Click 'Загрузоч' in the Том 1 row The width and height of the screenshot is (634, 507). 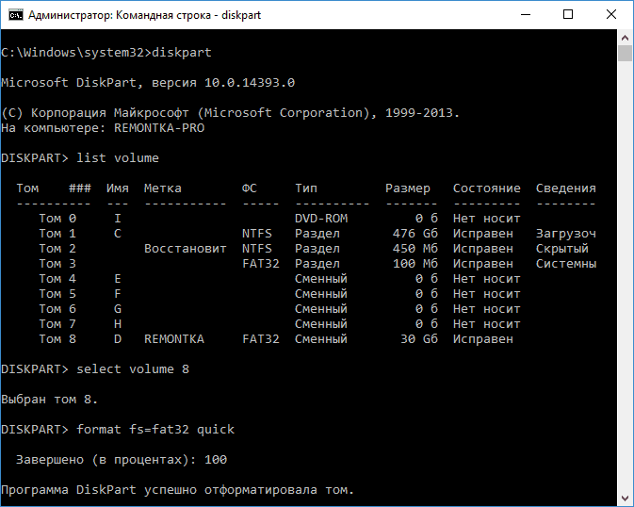pos(565,234)
